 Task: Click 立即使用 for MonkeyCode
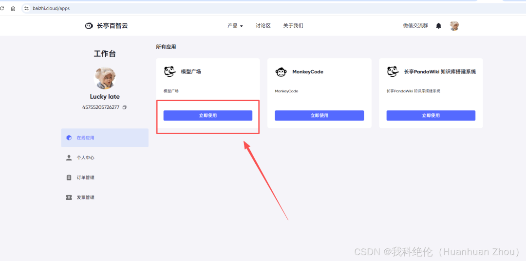click(x=319, y=116)
